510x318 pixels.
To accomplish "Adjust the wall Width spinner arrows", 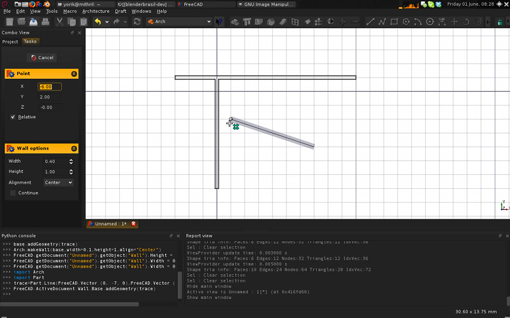I will (x=70, y=161).
